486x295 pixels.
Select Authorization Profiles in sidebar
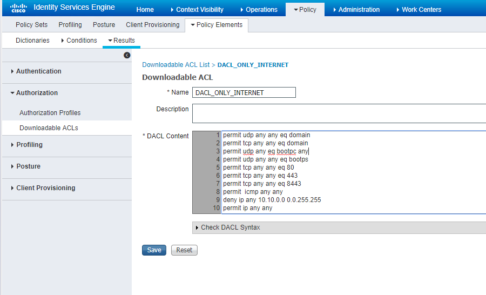[50, 113]
